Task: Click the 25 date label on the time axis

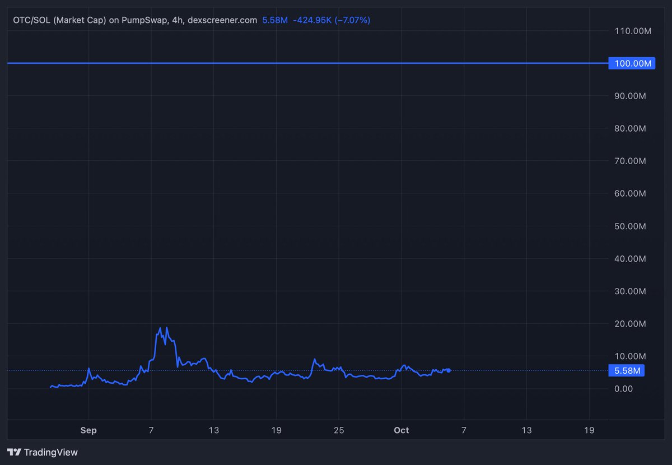Action: tap(338, 430)
